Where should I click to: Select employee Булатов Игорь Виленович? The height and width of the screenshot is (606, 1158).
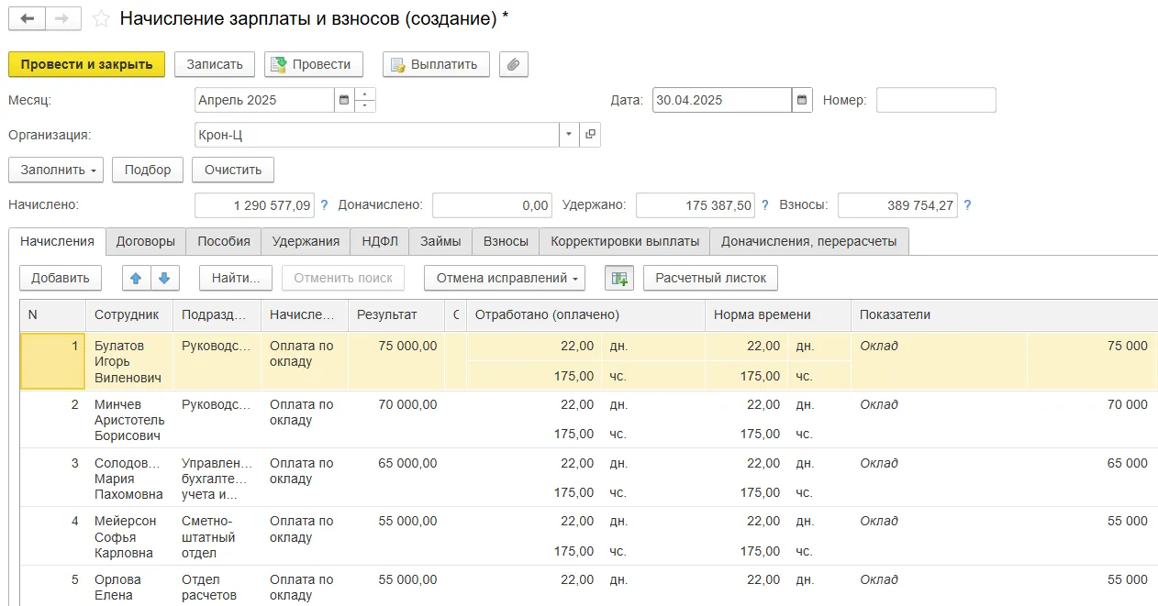(128, 361)
